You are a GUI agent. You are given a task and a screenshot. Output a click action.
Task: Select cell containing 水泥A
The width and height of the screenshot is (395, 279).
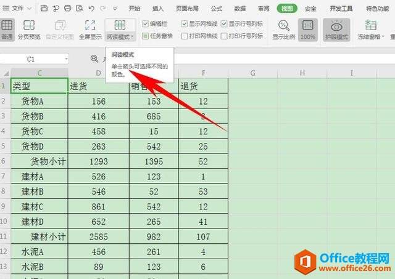point(39,251)
